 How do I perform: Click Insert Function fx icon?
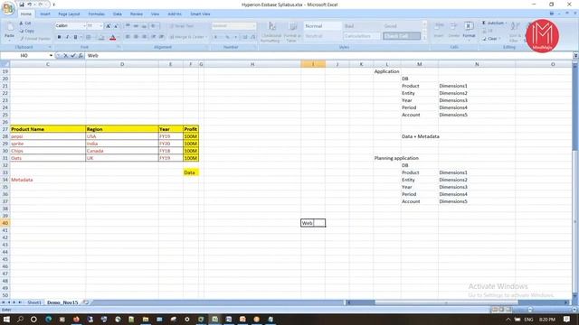pyautogui.click(x=81, y=56)
